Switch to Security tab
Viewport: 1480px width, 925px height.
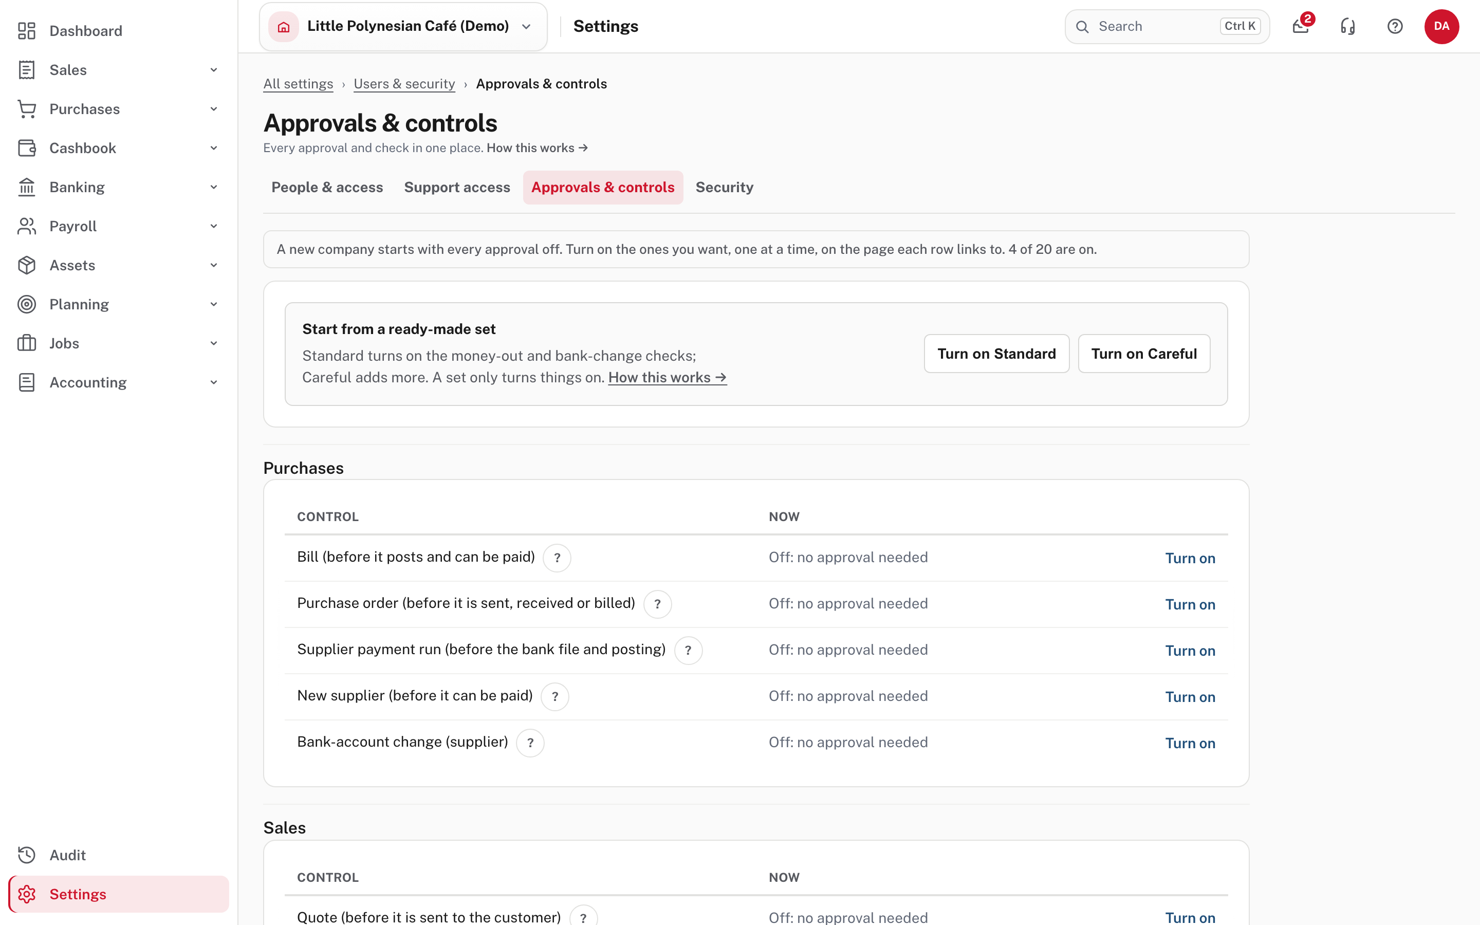[x=724, y=187]
